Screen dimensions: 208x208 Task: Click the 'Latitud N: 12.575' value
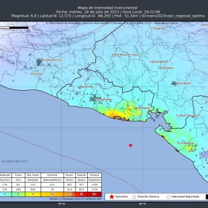(55, 16)
